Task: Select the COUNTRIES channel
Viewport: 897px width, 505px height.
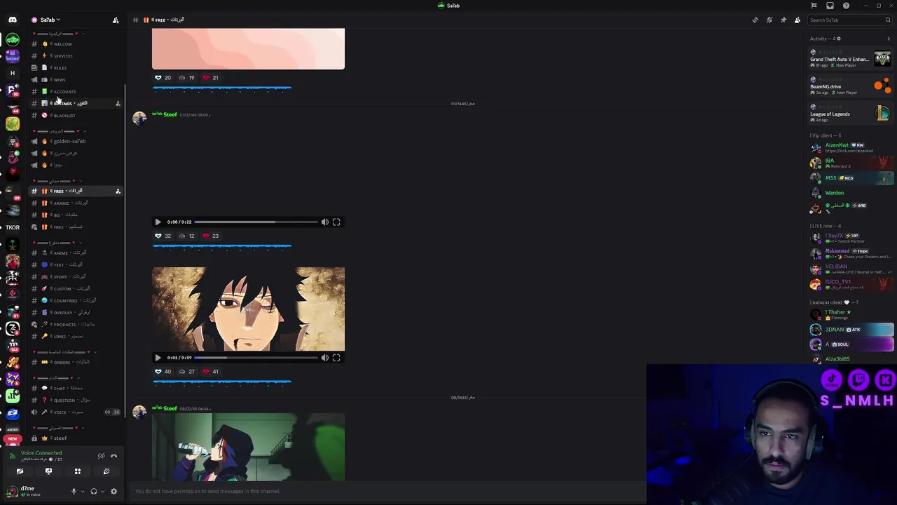Action: click(x=76, y=300)
